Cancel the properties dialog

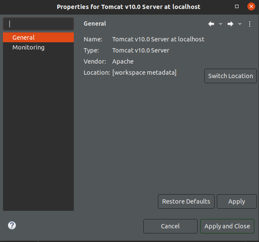[170, 226]
